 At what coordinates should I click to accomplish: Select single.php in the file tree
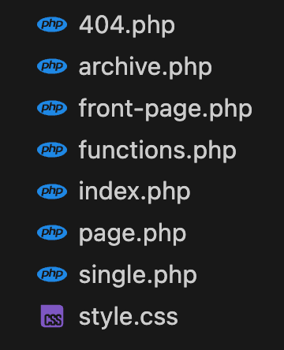[x=137, y=275]
